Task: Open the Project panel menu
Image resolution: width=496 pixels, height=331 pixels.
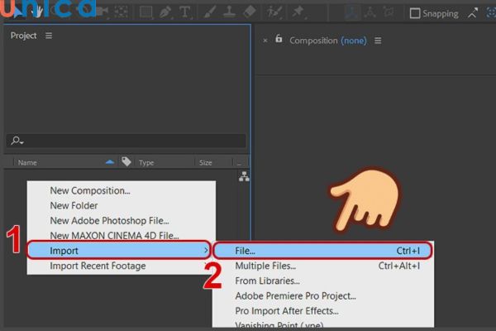Action: tap(49, 36)
